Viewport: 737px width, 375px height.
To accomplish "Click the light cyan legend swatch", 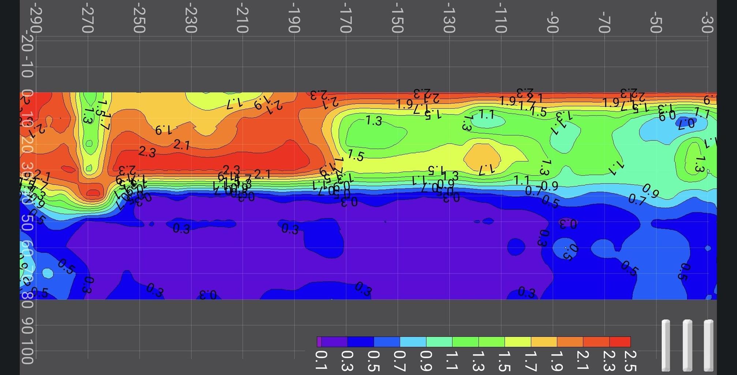I will 413,342.
